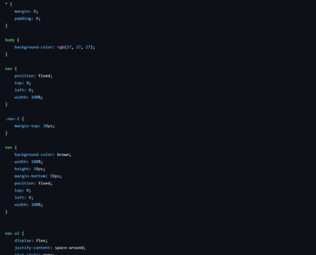Screen dimensions: 316x255
Task: Click the closing brace after second nav block
Action: [6, 212]
